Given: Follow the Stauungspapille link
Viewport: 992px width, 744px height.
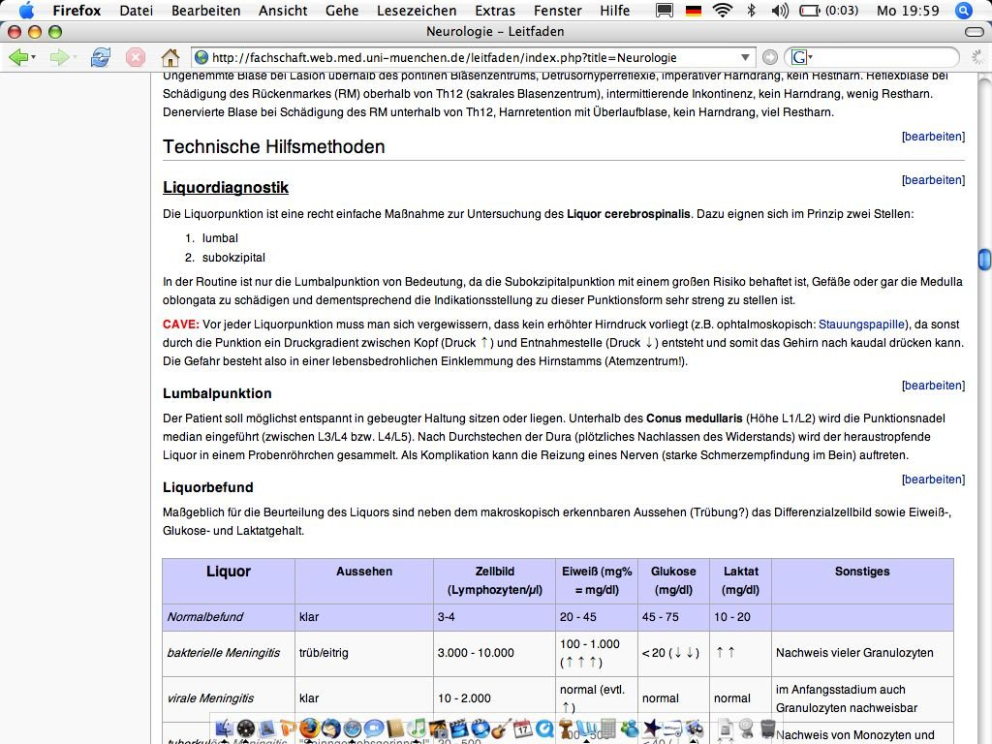Looking at the screenshot, I should pos(862,325).
